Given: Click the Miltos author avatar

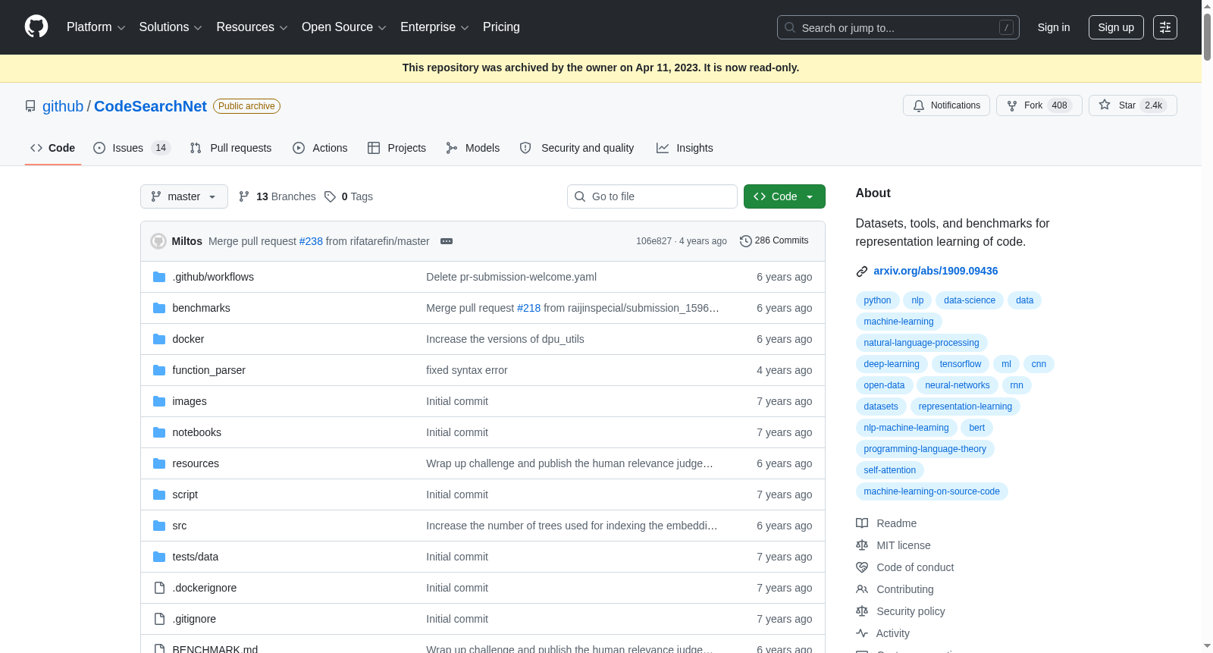Looking at the screenshot, I should 158,241.
